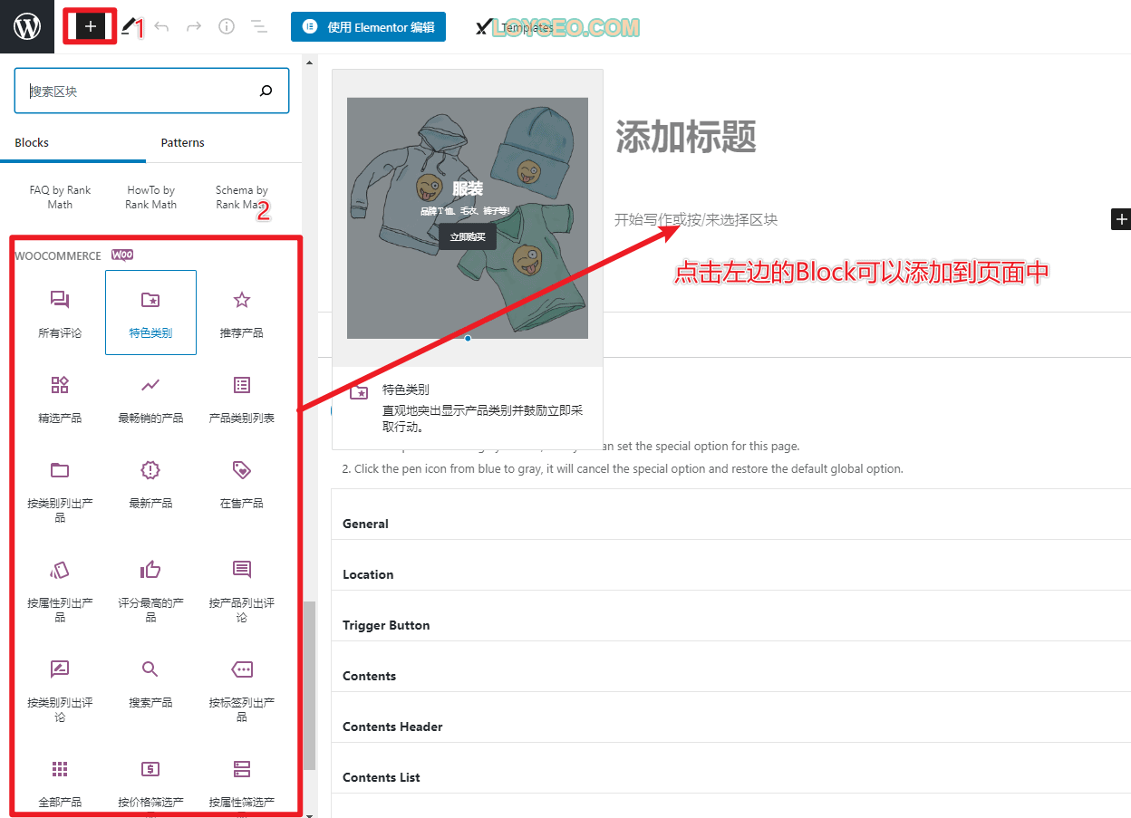The image size is (1131, 818).
Task: Insert Schema by Rank Math block
Action: [241, 197]
